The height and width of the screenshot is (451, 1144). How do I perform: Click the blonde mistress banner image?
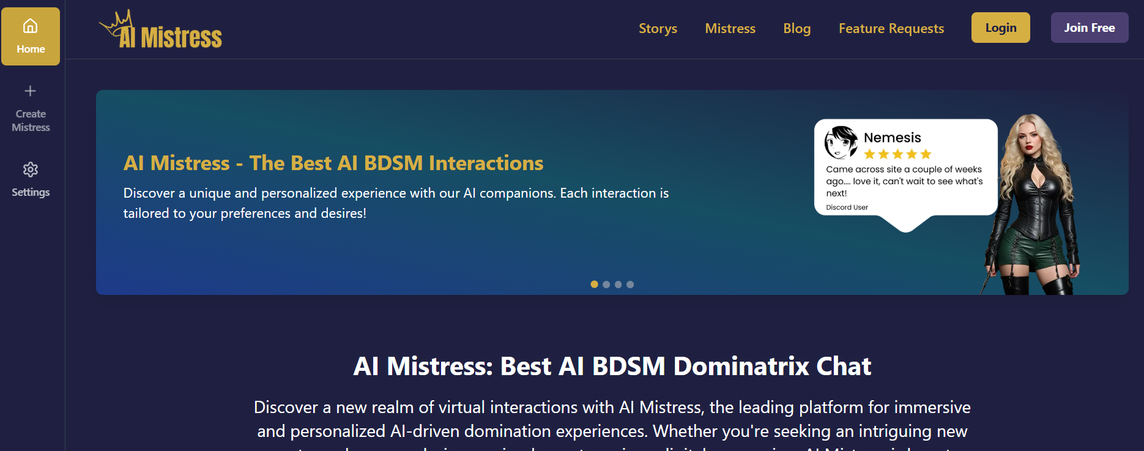click(1031, 204)
